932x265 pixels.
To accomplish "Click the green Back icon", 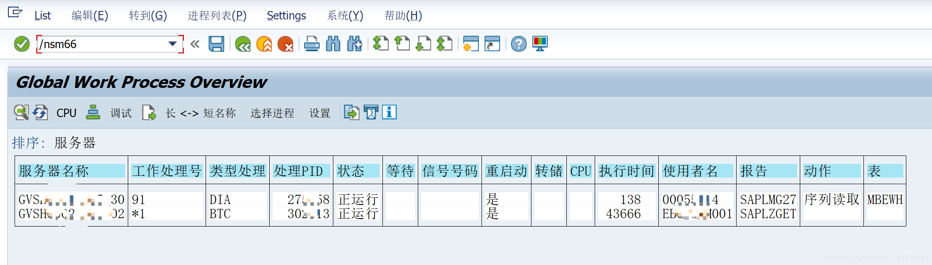I will pyautogui.click(x=243, y=44).
